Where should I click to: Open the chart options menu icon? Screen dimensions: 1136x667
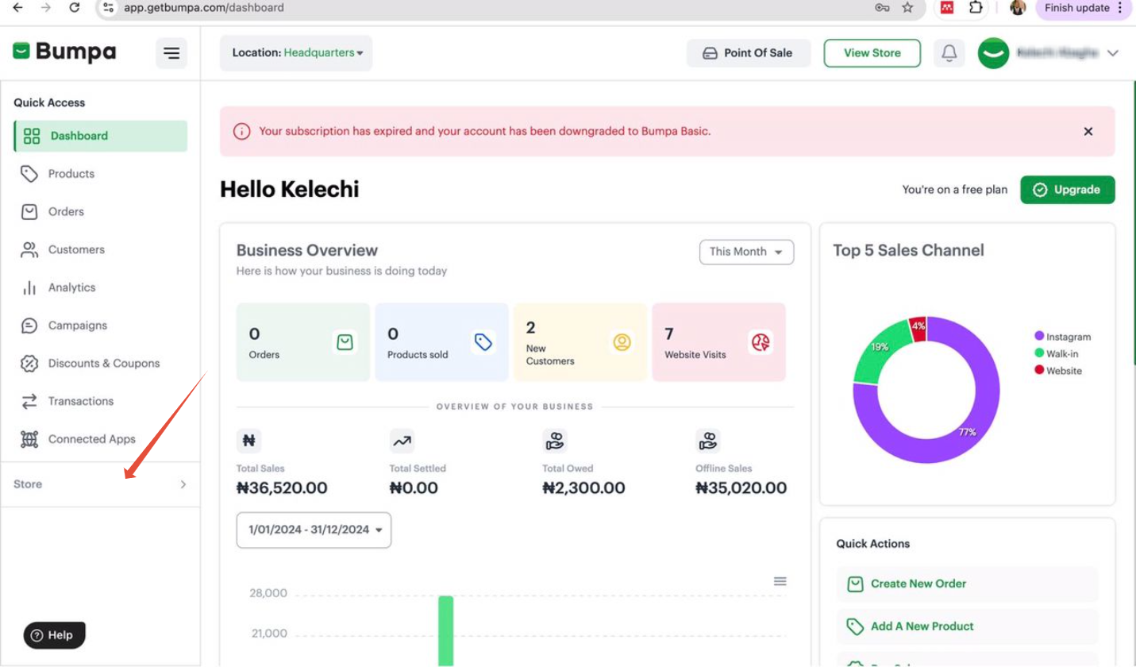click(780, 582)
